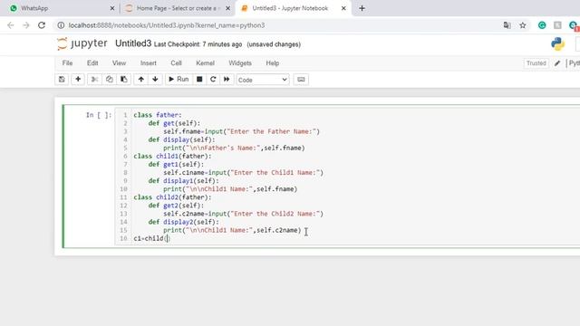Paste cells below icon
580x326 pixels.
pyautogui.click(x=124, y=80)
